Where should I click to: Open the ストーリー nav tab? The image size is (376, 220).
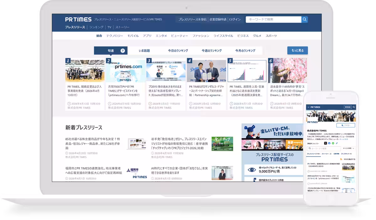tap(122, 27)
